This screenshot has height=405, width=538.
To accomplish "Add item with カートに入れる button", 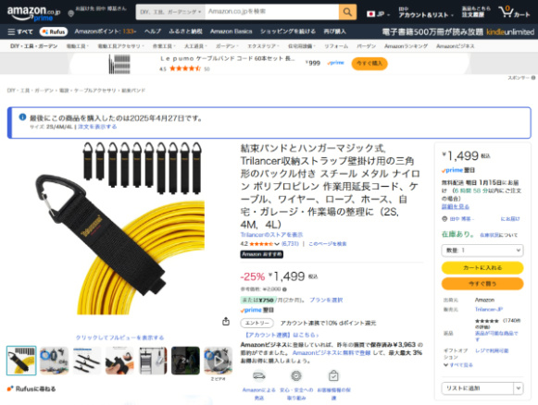I will tap(482, 267).
